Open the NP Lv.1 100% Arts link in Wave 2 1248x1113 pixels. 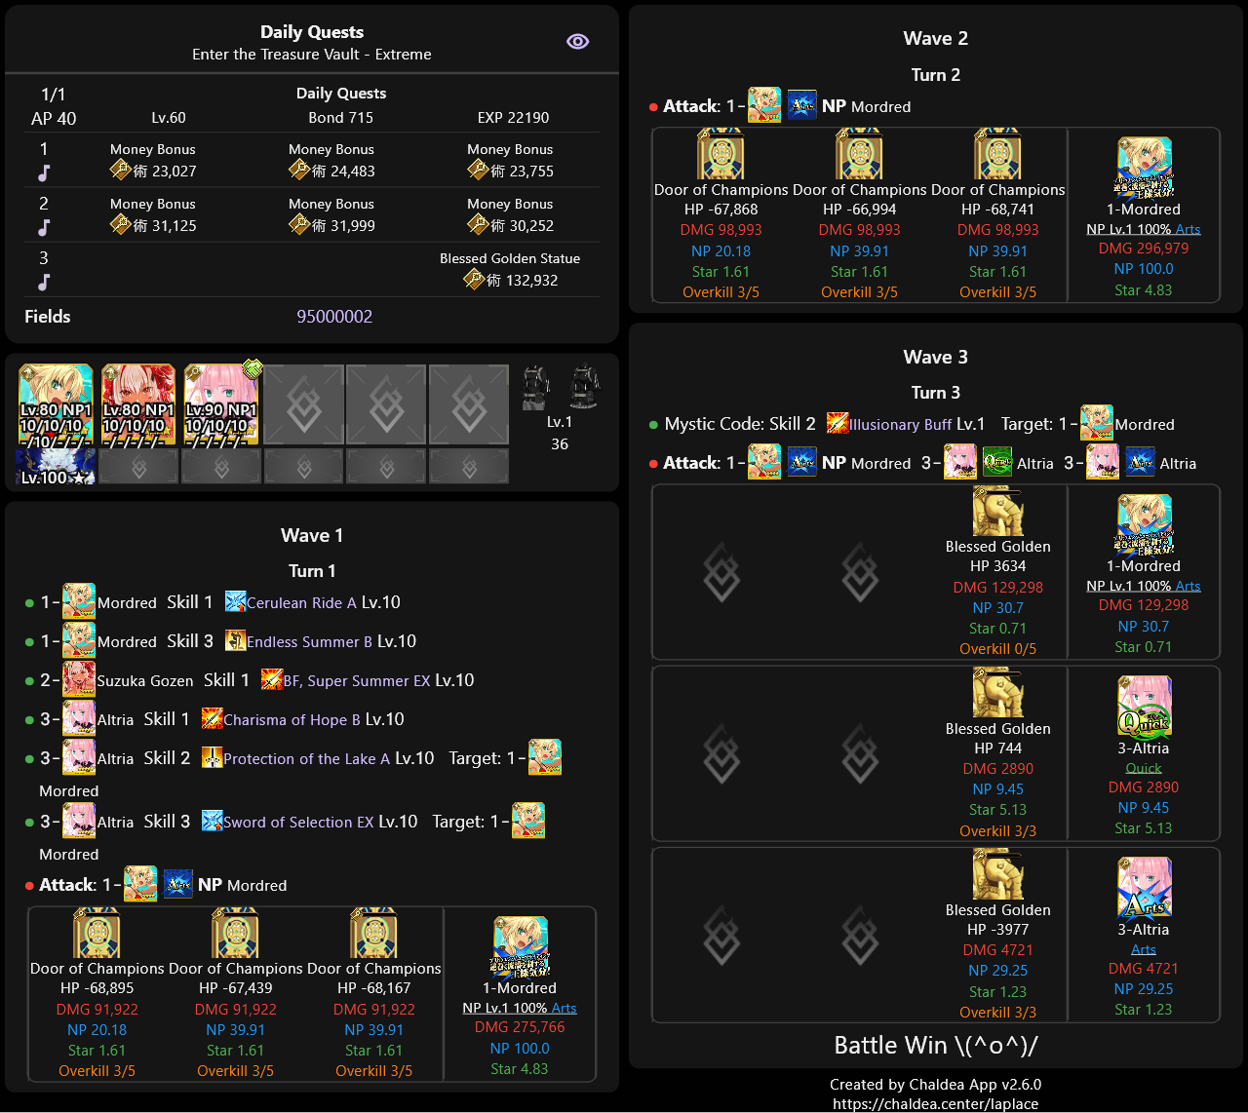click(1144, 229)
